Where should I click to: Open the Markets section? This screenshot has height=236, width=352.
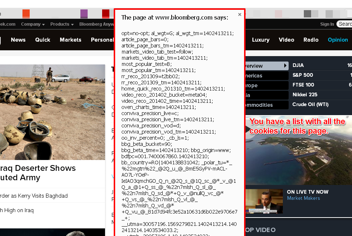coord(71,40)
